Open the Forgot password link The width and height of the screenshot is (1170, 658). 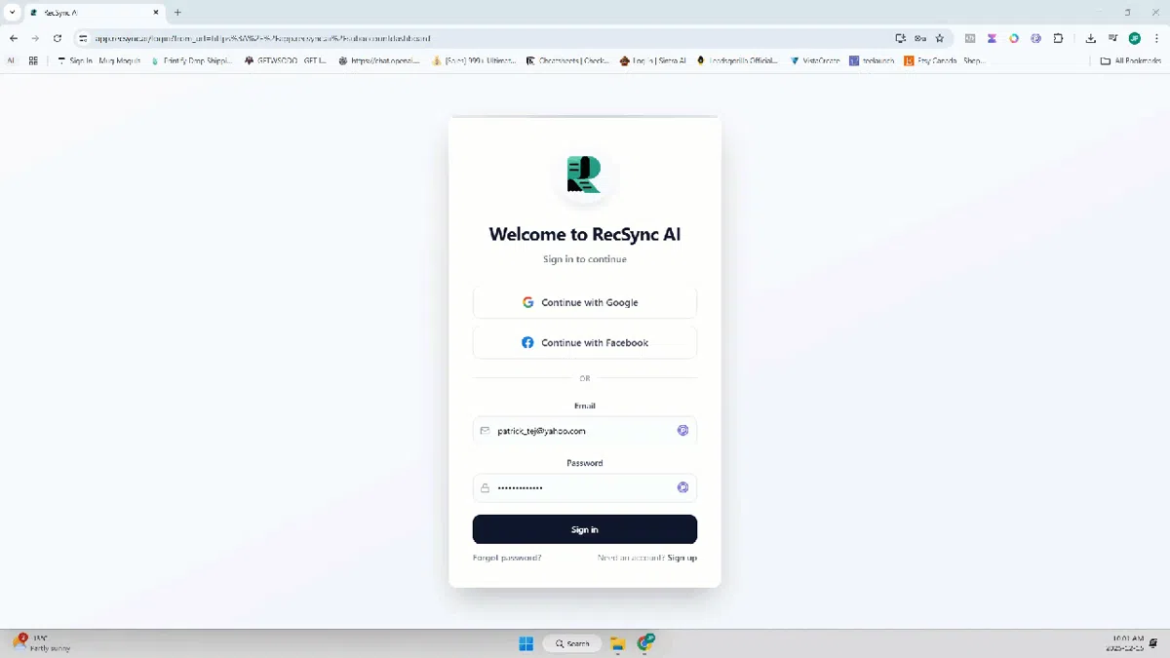coord(507,558)
